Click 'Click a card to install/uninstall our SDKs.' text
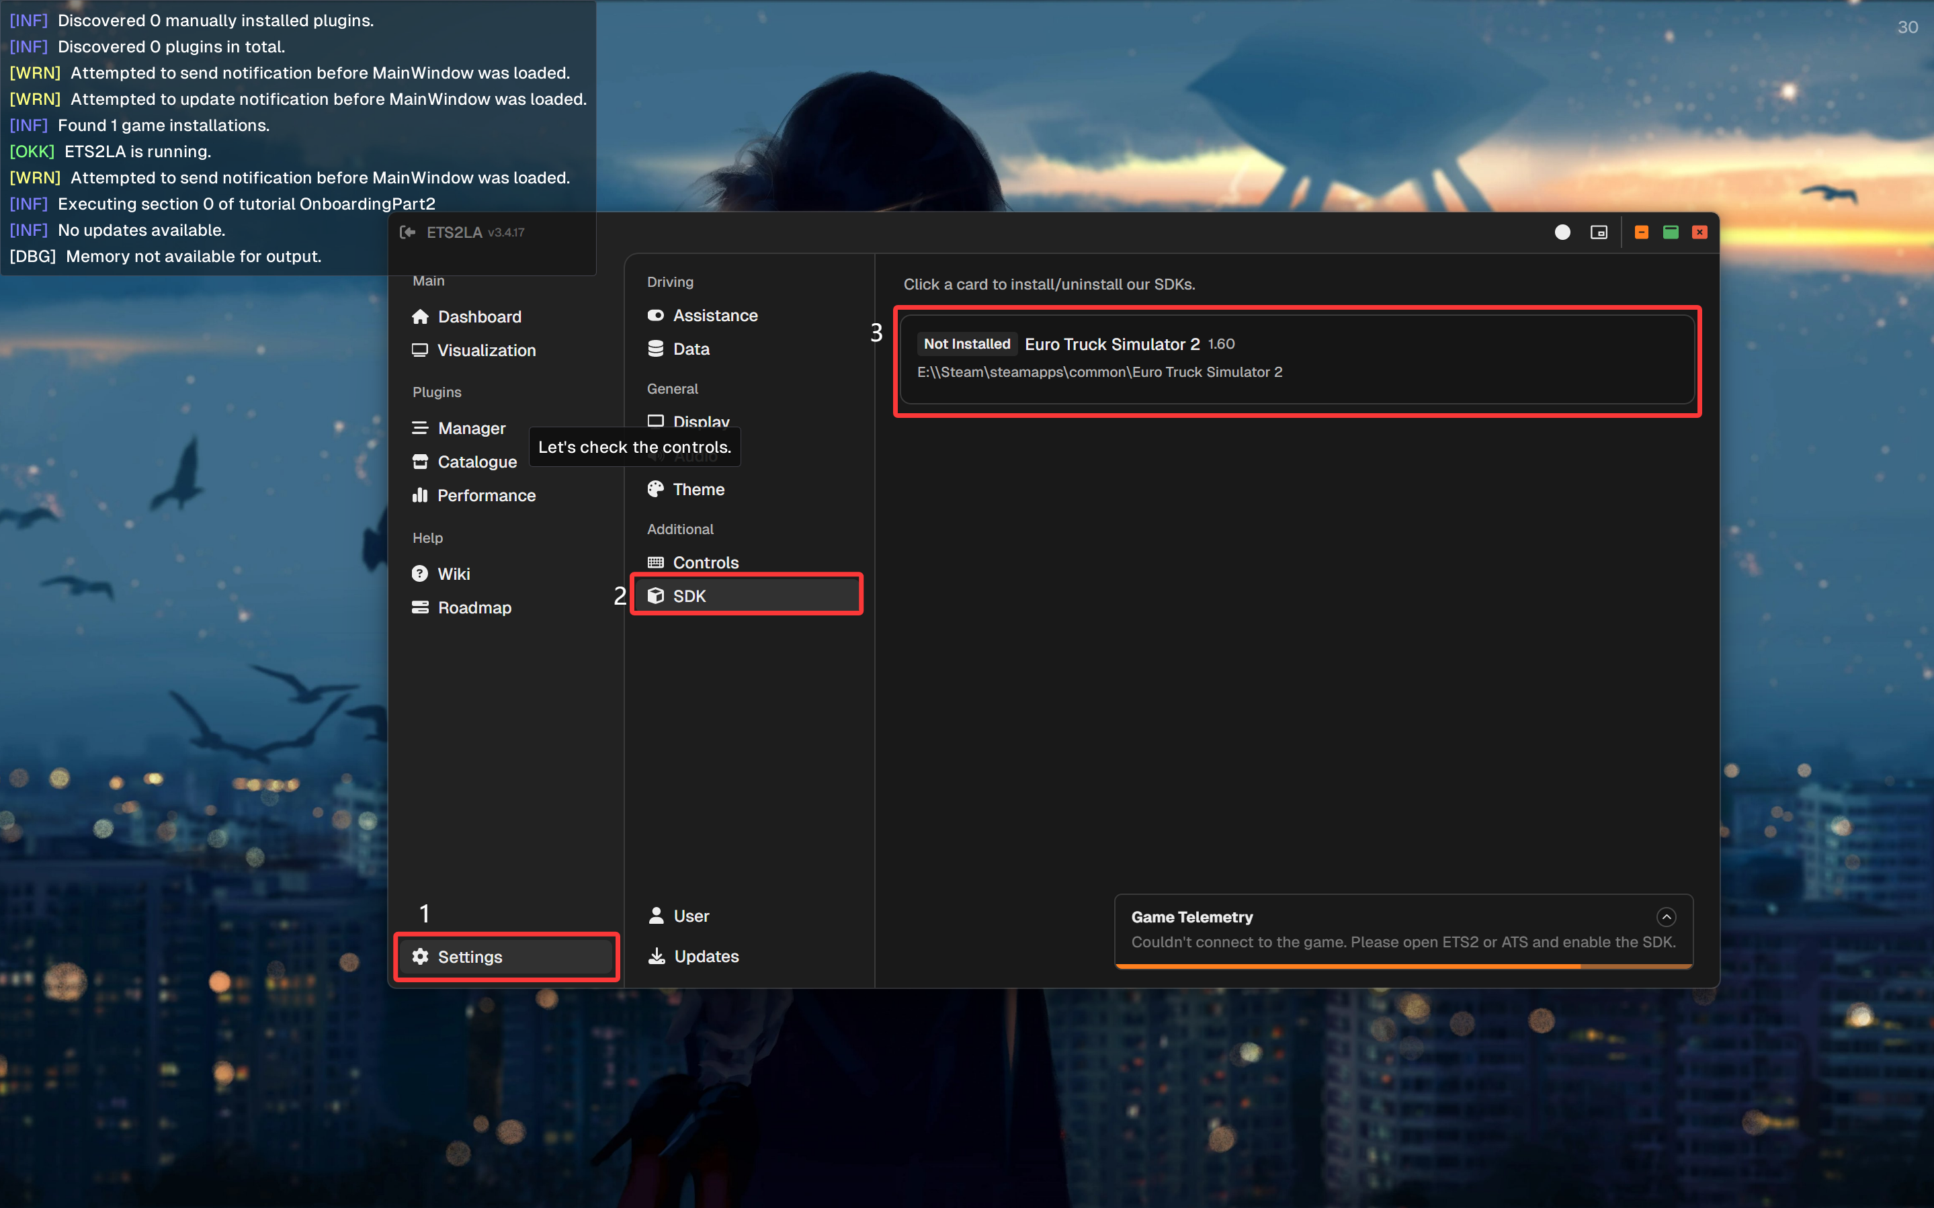Screen dimensions: 1934x1208 click(x=1049, y=284)
